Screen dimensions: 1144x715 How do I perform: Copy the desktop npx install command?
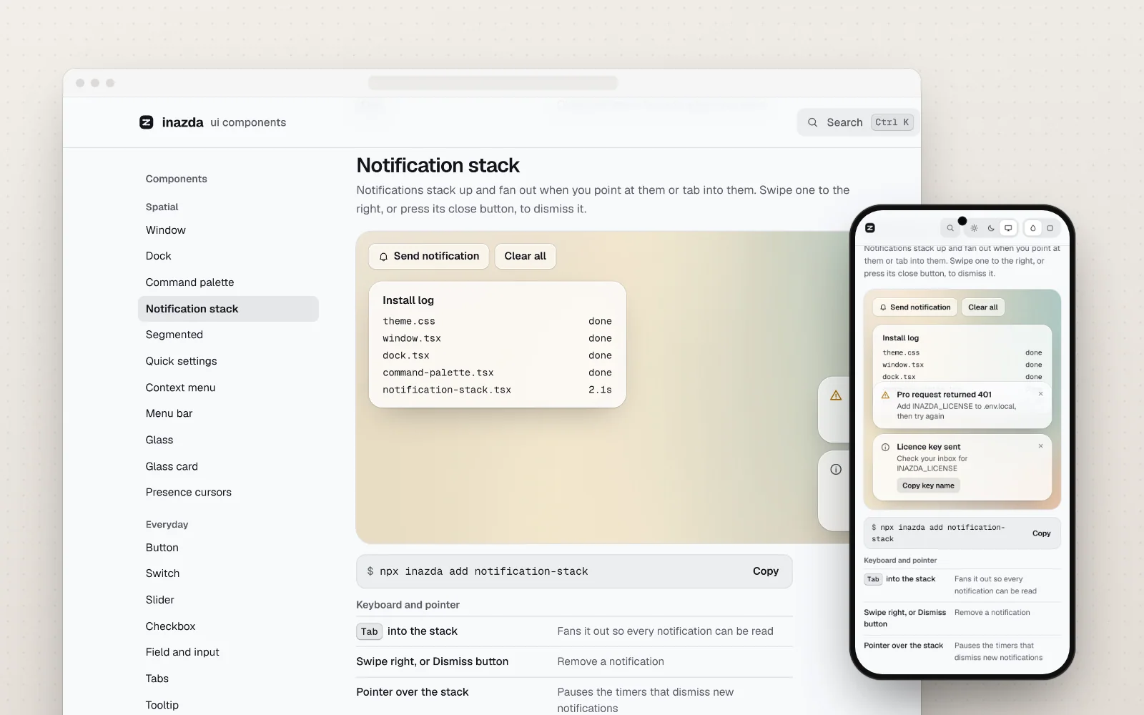766,571
